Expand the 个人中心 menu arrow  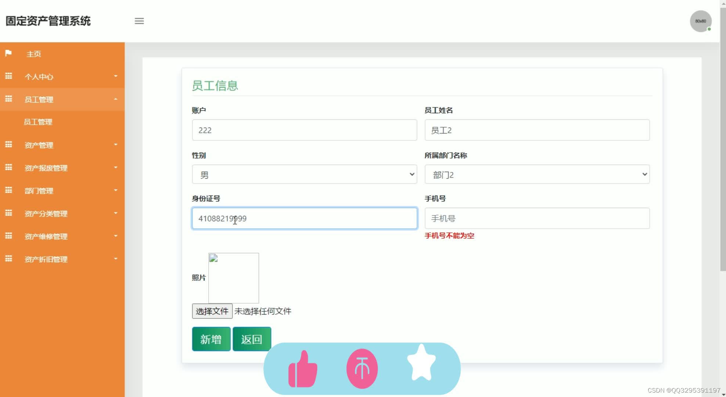coord(116,76)
